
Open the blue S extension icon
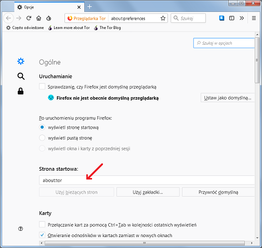(x=221, y=18)
